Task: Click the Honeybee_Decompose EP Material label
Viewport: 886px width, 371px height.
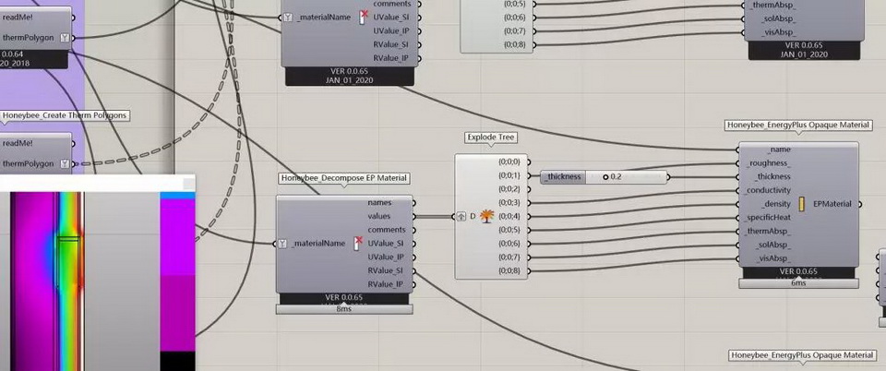Action: [x=343, y=178]
